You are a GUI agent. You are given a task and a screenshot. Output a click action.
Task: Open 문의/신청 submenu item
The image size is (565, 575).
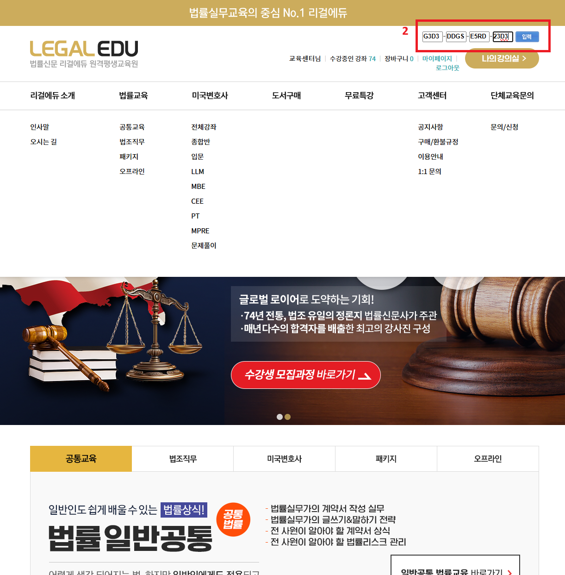(x=504, y=127)
